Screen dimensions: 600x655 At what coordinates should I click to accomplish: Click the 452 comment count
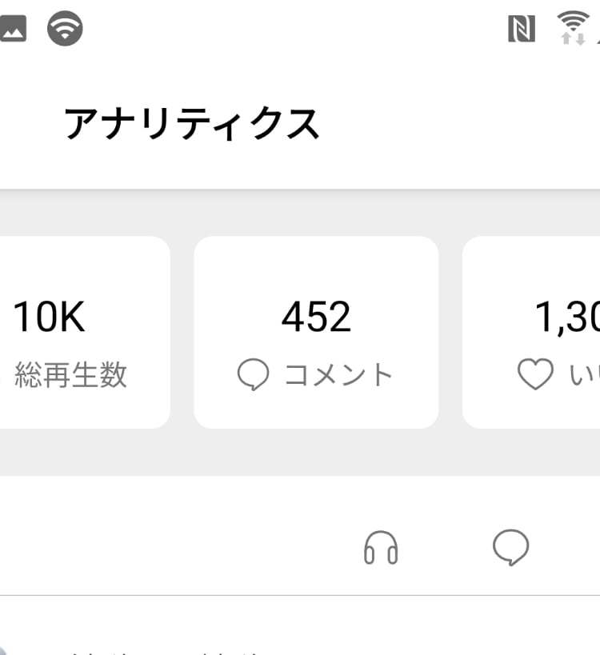(x=316, y=318)
